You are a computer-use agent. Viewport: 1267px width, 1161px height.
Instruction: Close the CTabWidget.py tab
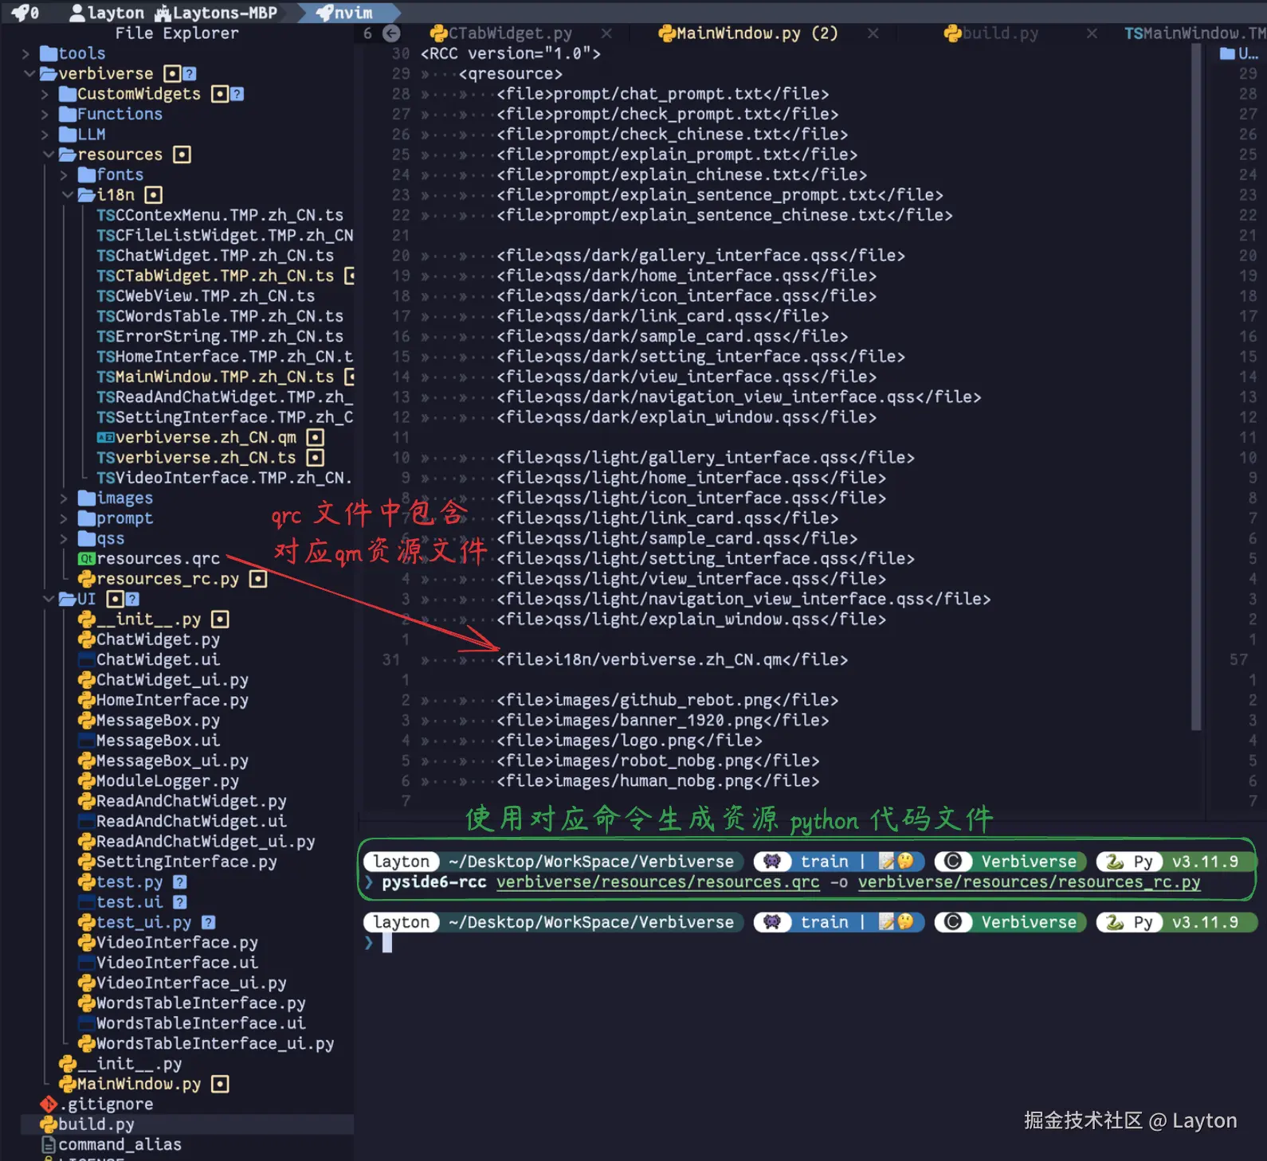click(x=606, y=33)
